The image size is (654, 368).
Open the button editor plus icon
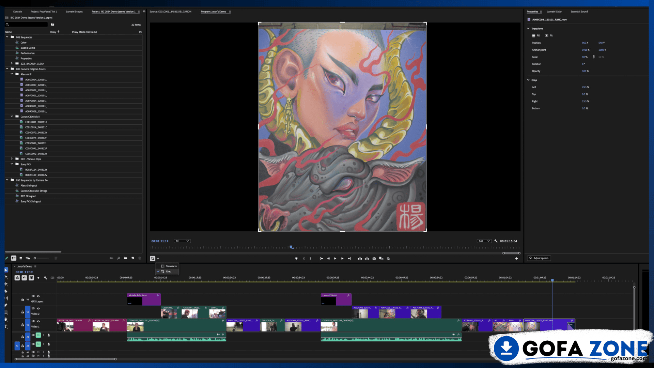[516, 259]
